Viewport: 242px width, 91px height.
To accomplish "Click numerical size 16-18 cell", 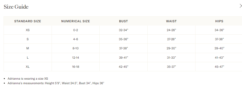I will click(x=75, y=66).
